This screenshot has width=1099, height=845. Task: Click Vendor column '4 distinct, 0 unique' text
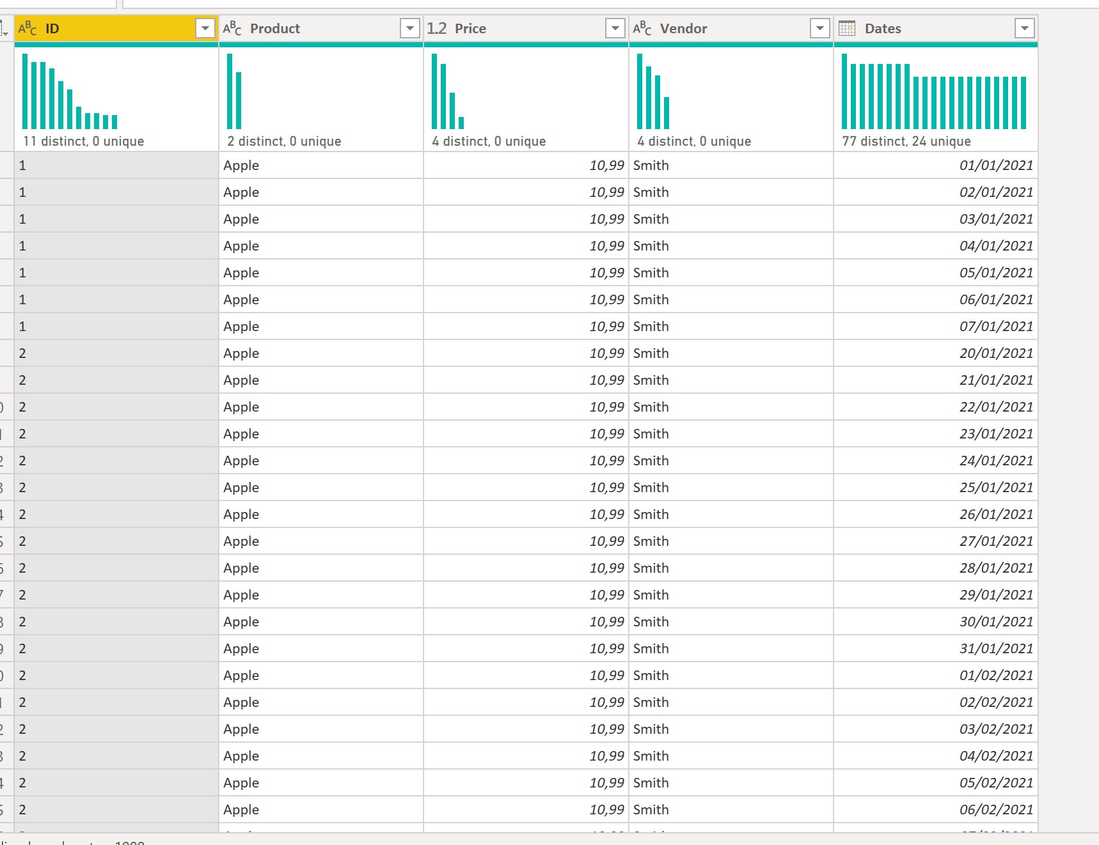pos(695,141)
